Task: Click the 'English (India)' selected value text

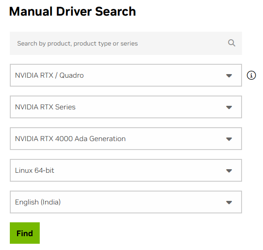Action: tap(38, 202)
